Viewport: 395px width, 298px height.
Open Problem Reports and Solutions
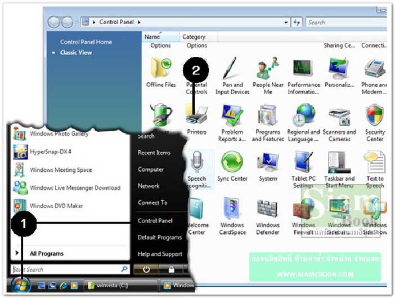(232, 123)
